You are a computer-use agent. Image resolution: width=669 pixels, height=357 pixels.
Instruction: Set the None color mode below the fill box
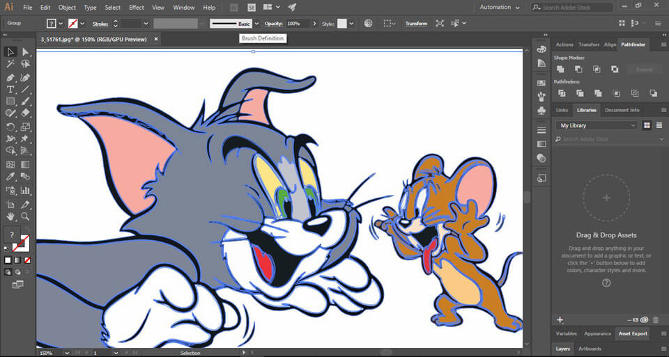(x=26, y=260)
